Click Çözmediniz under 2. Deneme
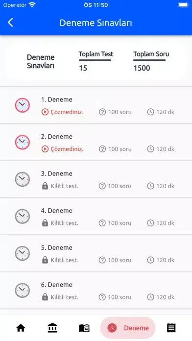192x341 pixels. tap(67, 149)
